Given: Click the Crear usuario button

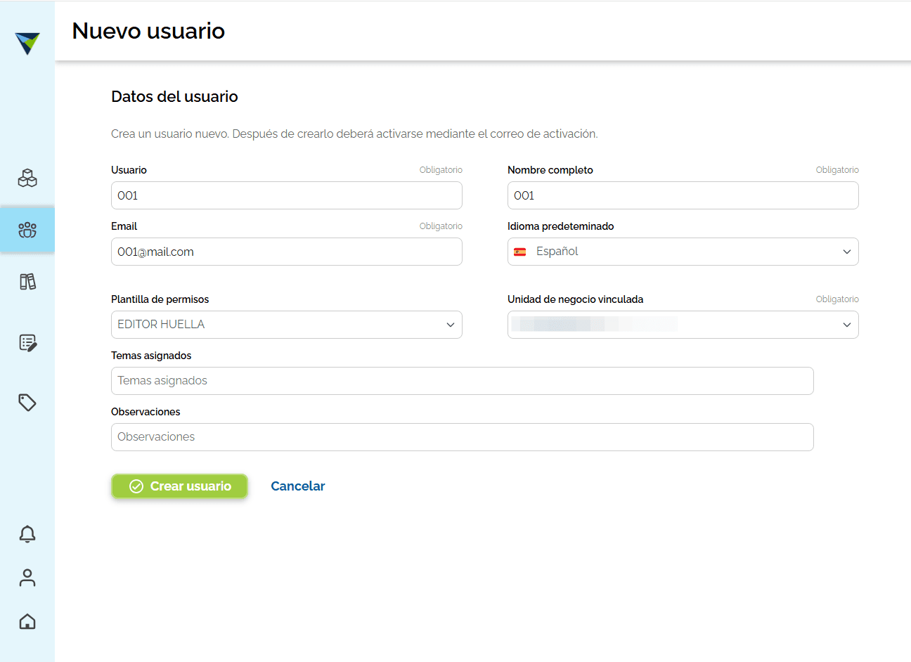Looking at the screenshot, I should (x=179, y=486).
